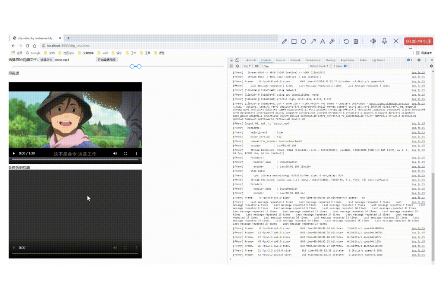Image resolution: width=446 pixels, height=287 pixels.
Task: Close the DevTools panel
Action: [432, 60]
